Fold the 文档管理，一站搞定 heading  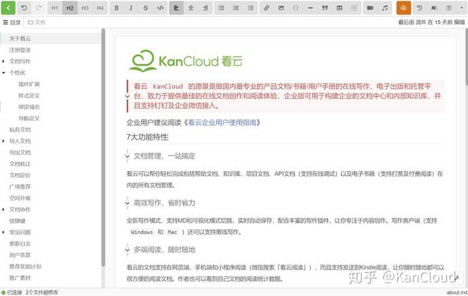[127, 156]
